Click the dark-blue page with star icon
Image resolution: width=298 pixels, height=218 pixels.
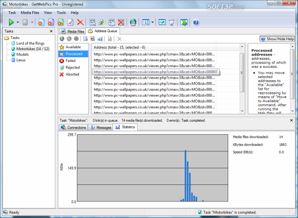[51, 22]
